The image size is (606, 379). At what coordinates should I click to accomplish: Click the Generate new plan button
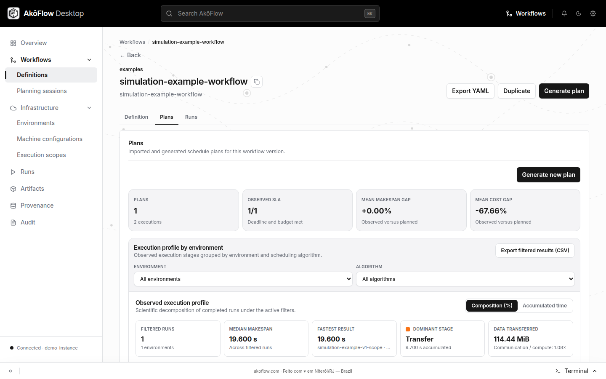pyautogui.click(x=548, y=175)
